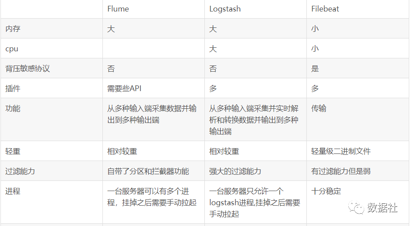The width and height of the screenshot is (411, 226).
Task: Click the 需要些API cell under Flume
Action: click(124, 88)
